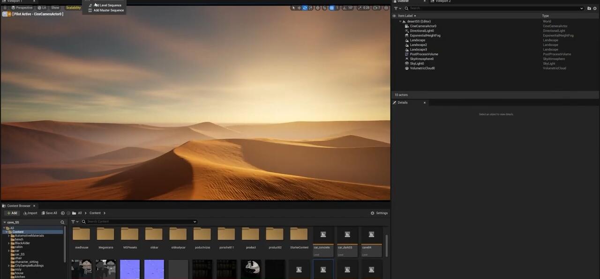Open rotation snap value 10° dropdown
The width and height of the screenshot is (600, 279).
point(351,8)
